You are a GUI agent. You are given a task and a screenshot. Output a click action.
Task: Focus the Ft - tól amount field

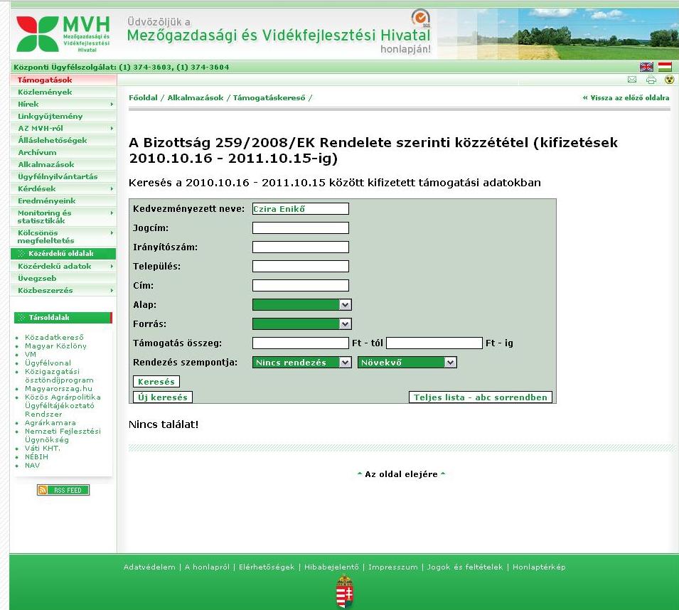301,343
